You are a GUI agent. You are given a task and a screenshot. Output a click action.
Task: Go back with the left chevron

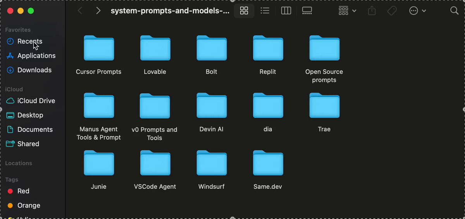(80, 11)
